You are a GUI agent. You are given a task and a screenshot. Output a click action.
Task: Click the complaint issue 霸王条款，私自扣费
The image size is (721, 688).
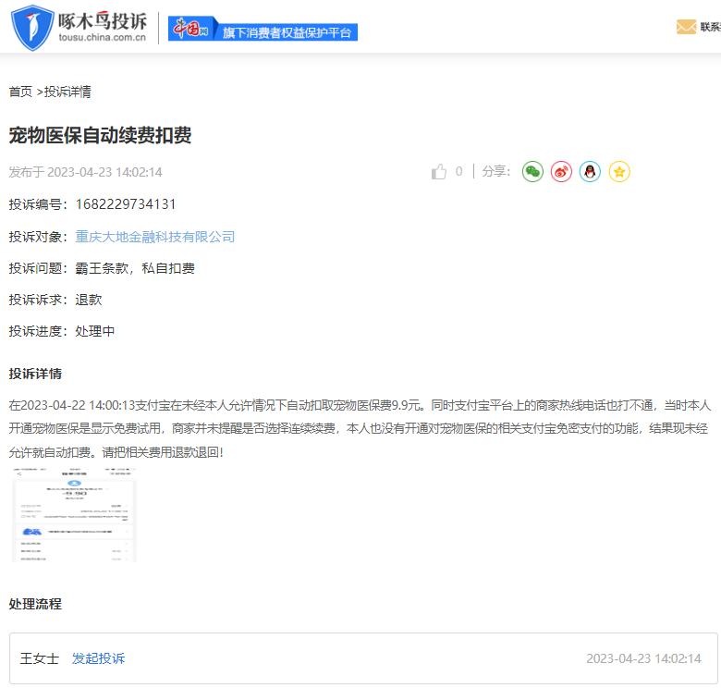click(x=135, y=268)
